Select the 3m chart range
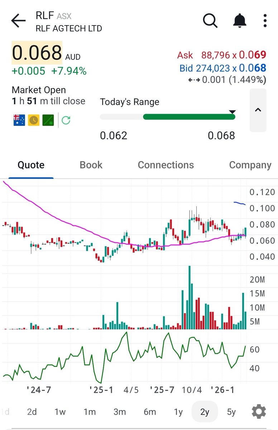 click(x=120, y=412)
